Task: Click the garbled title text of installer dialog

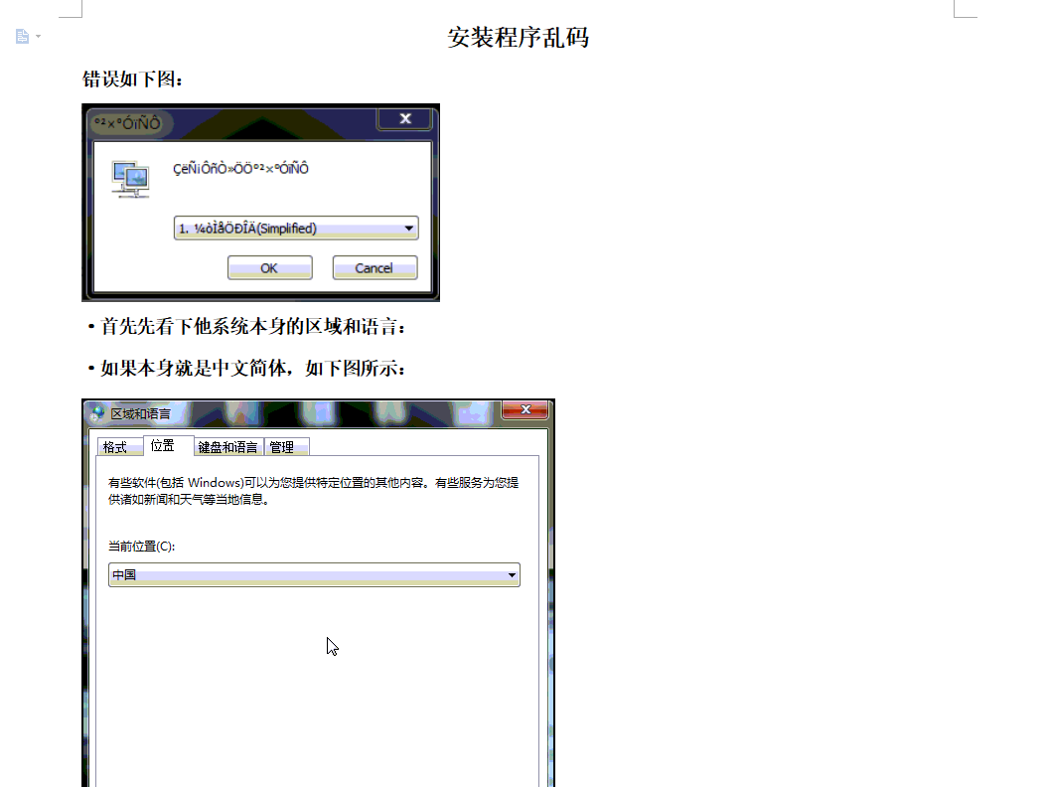Action: [x=126, y=124]
